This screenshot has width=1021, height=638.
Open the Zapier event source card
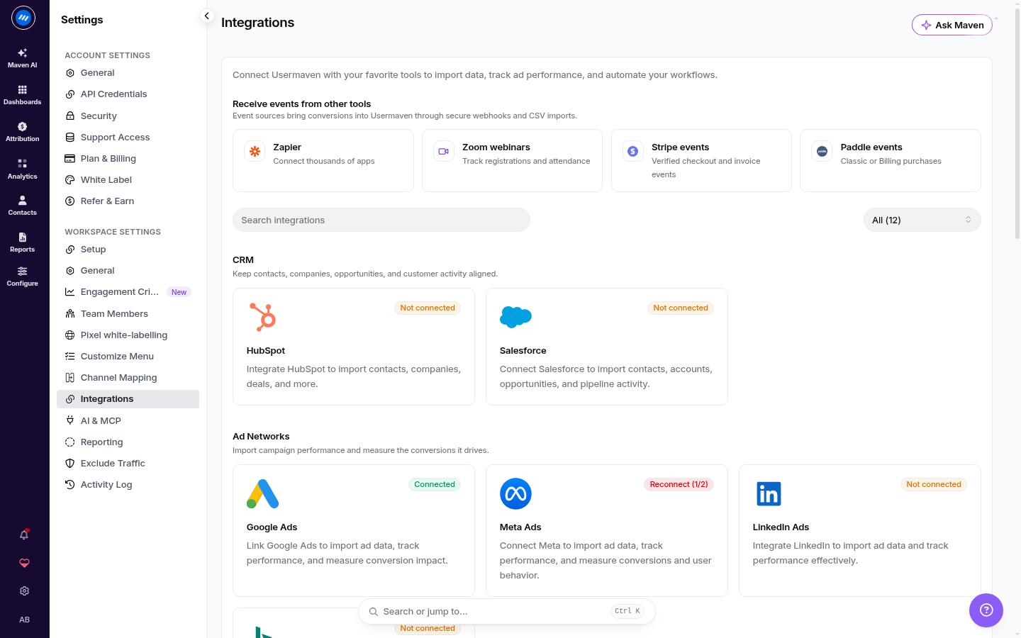323,160
